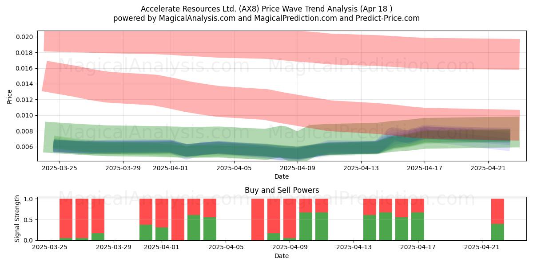The height and width of the screenshot is (266, 533).
Task: Click the 2025-04-21 date tick on bar chart
Action: 481,247
